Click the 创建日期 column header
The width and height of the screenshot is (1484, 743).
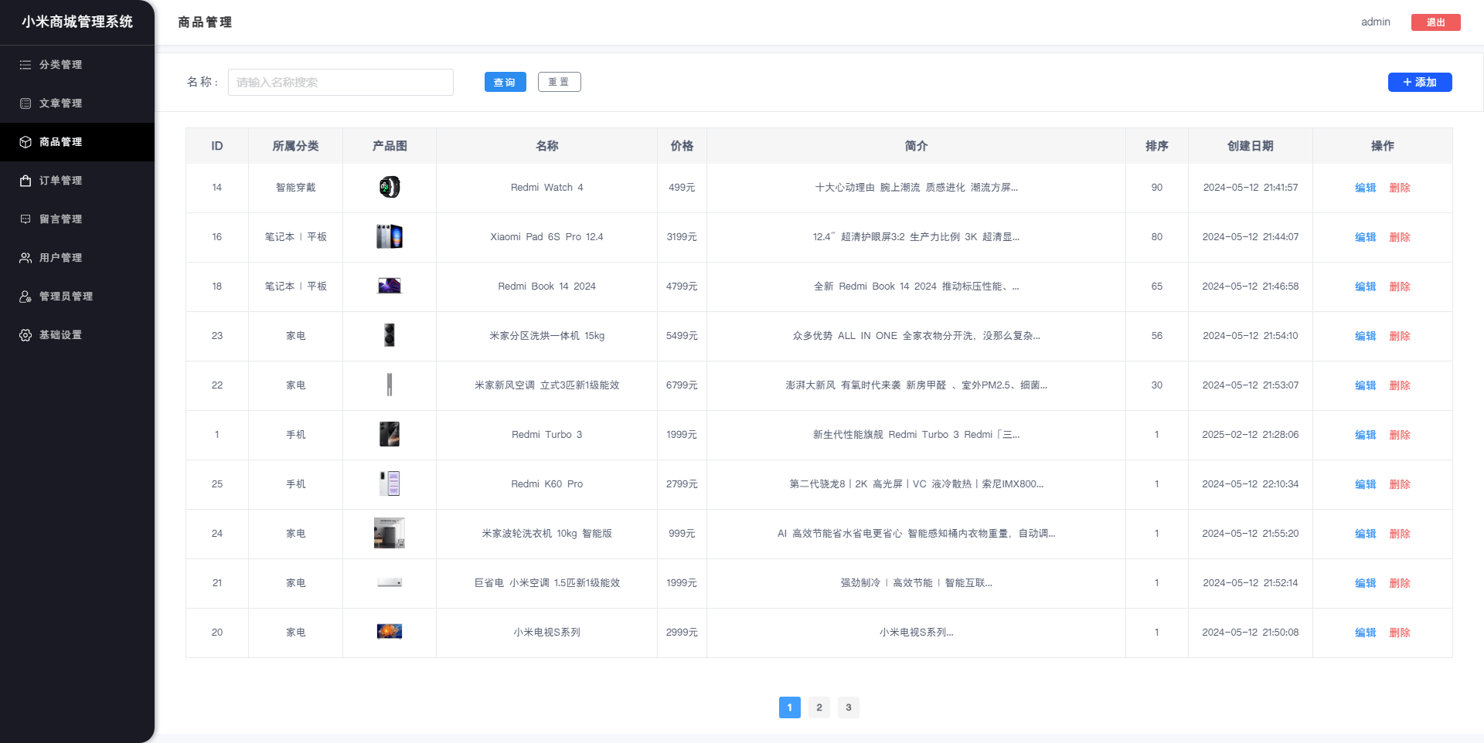point(1251,146)
